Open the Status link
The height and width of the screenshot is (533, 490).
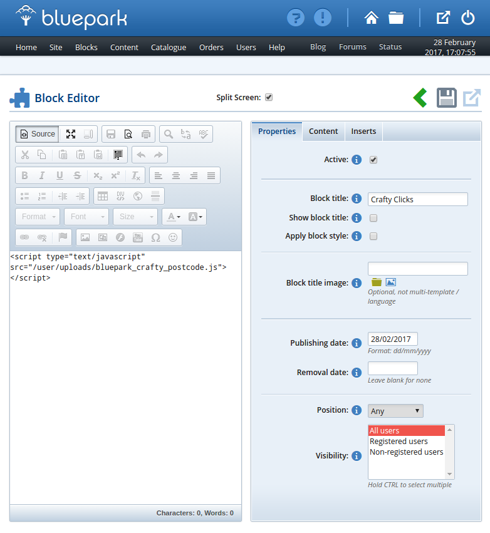390,46
